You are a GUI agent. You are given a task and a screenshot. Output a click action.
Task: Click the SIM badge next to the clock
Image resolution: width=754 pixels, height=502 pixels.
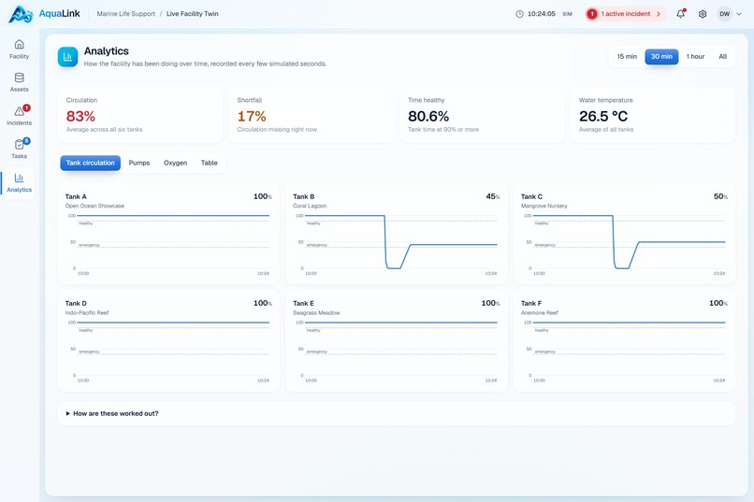tap(568, 14)
